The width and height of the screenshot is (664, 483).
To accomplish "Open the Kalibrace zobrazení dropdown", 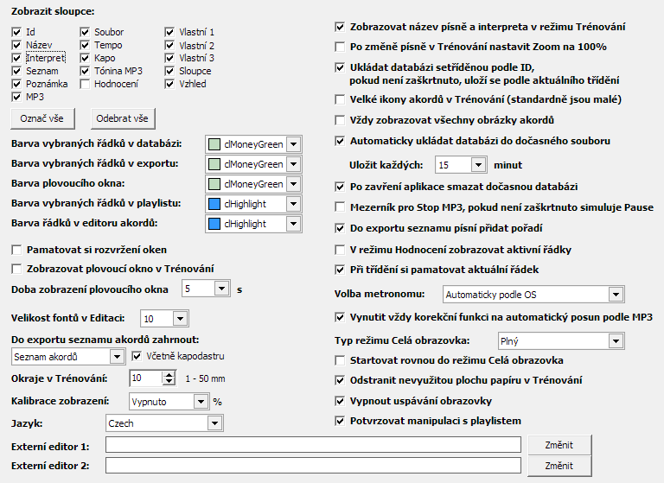I will coord(201,401).
